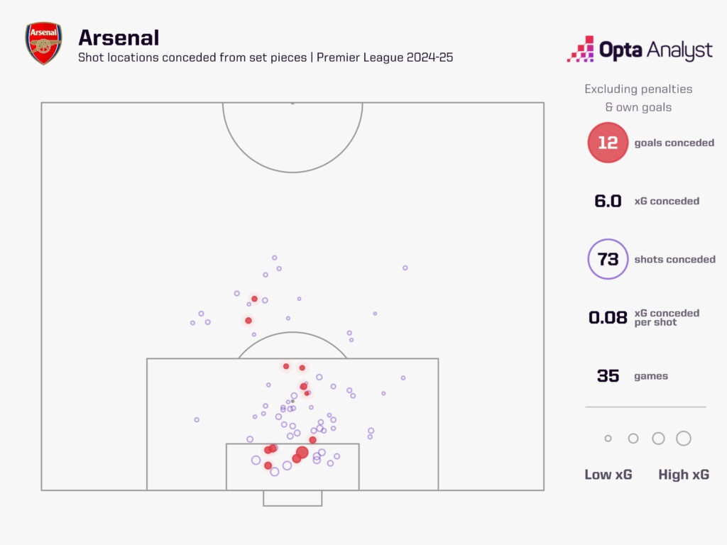Click the shot locations subtitle text
The height and width of the screenshot is (545, 727).
point(266,57)
